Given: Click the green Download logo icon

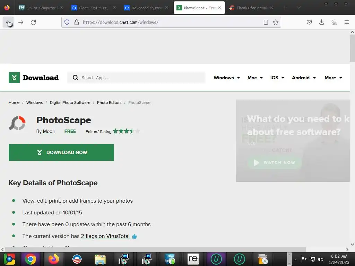Looking at the screenshot, I should 14,78.
